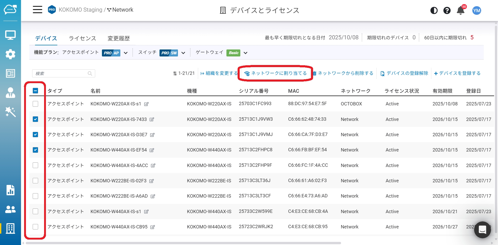Open the chat support bubble

[x=482, y=229]
